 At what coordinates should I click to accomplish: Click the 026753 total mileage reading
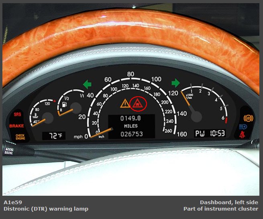pos(130,134)
